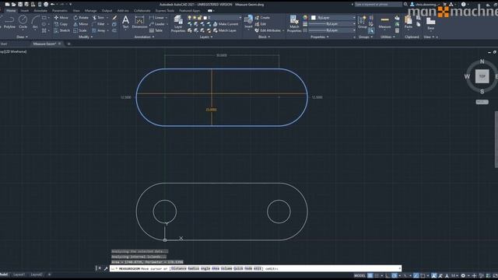Image resolution: width=498 pixels, height=280 pixels.
Task: Click the Erase tool in Modify
Action: [x=114, y=18]
